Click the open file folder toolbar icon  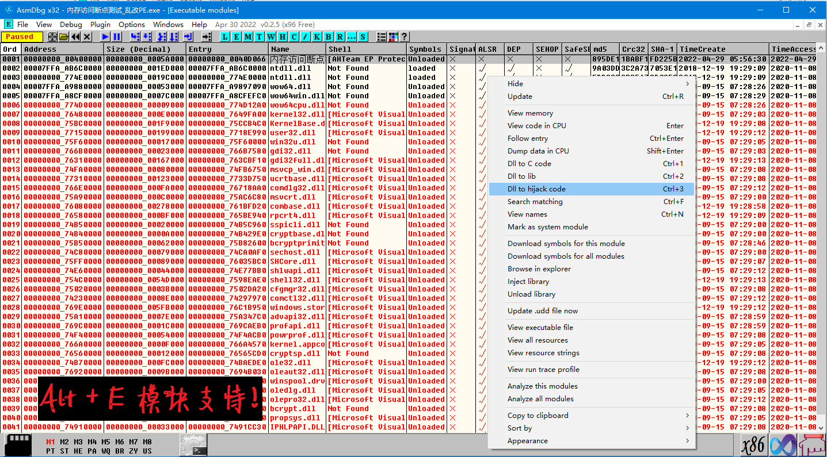[x=64, y=37]
